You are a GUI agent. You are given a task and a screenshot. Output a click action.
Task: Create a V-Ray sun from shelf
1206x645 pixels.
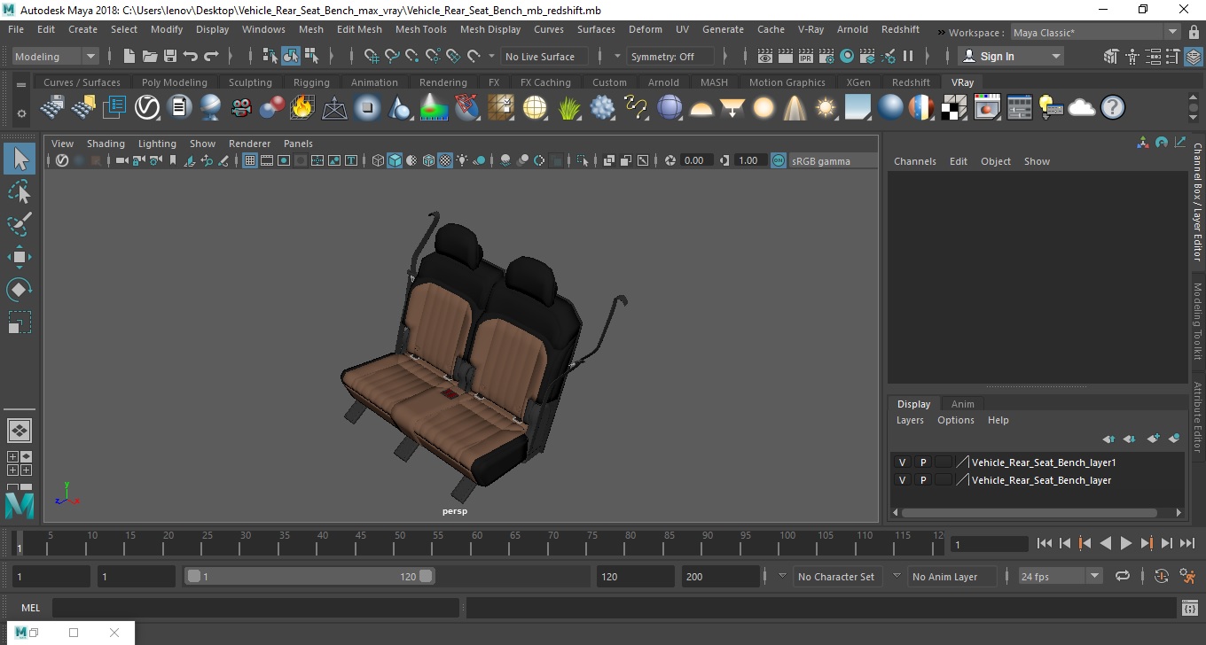click(826, 108)
